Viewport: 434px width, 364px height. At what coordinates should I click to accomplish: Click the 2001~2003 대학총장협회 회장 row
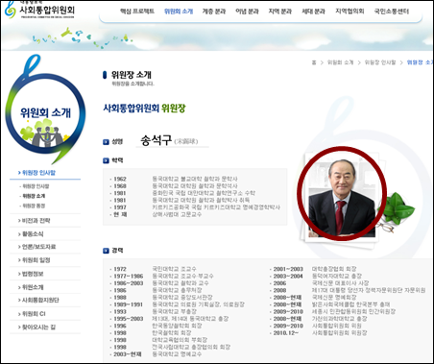[x=313, y=269]
